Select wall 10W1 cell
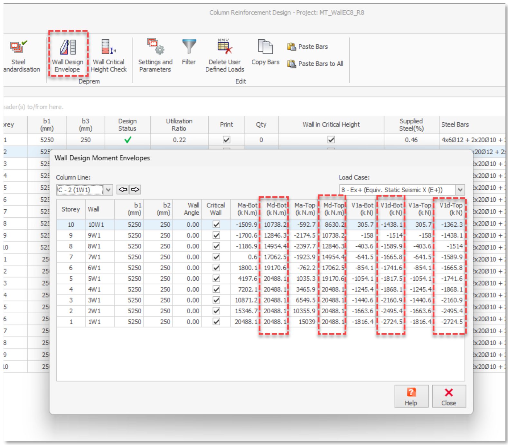Image resolution: width=508 pixels, height=445 pixels. click(100, 224)
